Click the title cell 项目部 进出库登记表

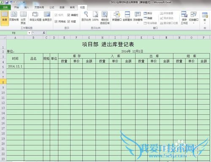click(108, 44)
